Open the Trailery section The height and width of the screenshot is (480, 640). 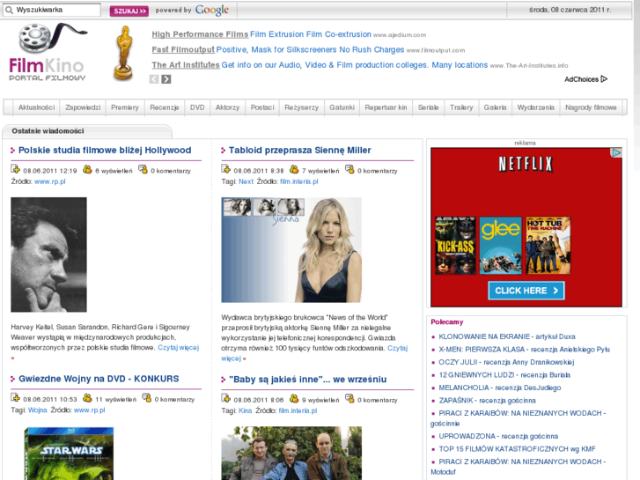point(461,107)
